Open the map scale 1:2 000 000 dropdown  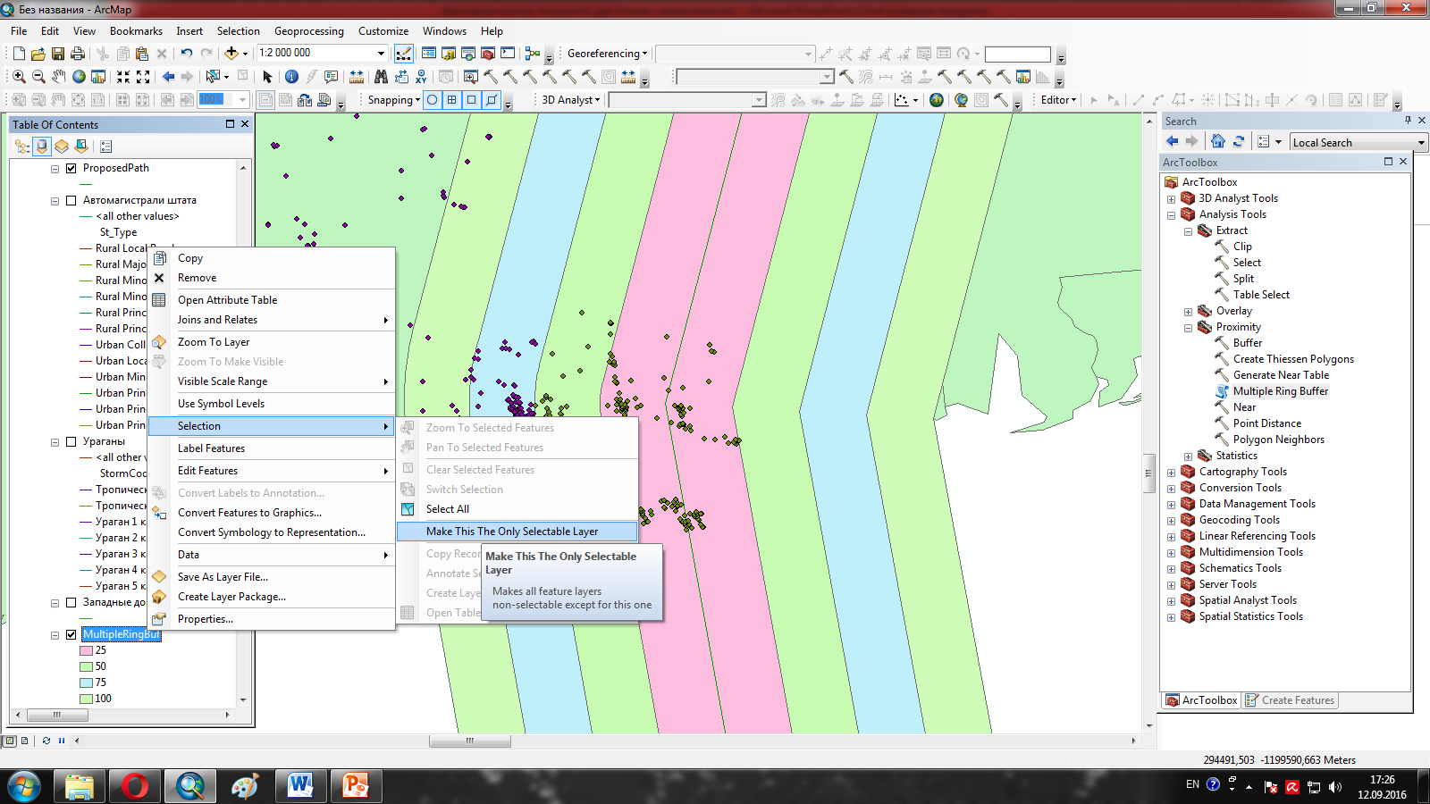382,54
